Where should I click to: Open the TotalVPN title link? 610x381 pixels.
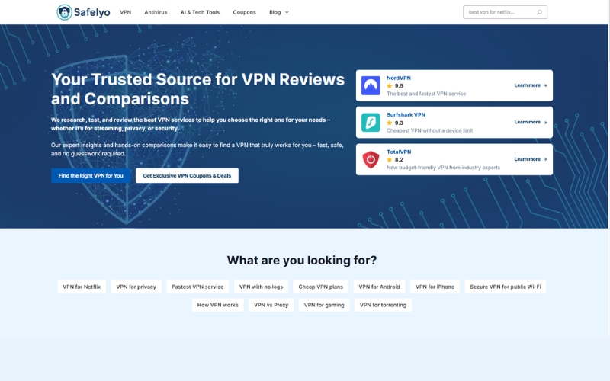tap(399, 152)
